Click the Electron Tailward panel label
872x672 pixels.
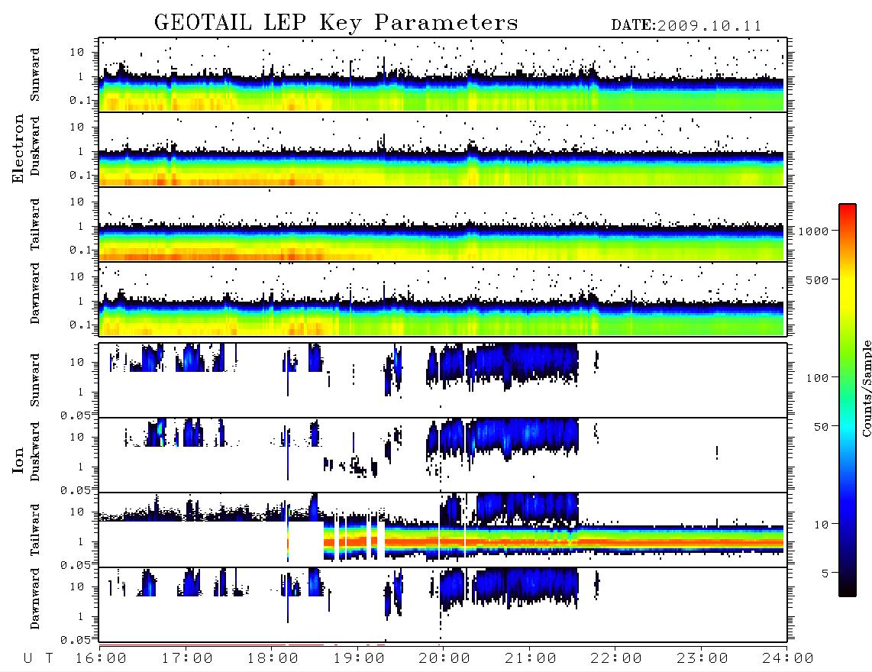click(35, 225)
